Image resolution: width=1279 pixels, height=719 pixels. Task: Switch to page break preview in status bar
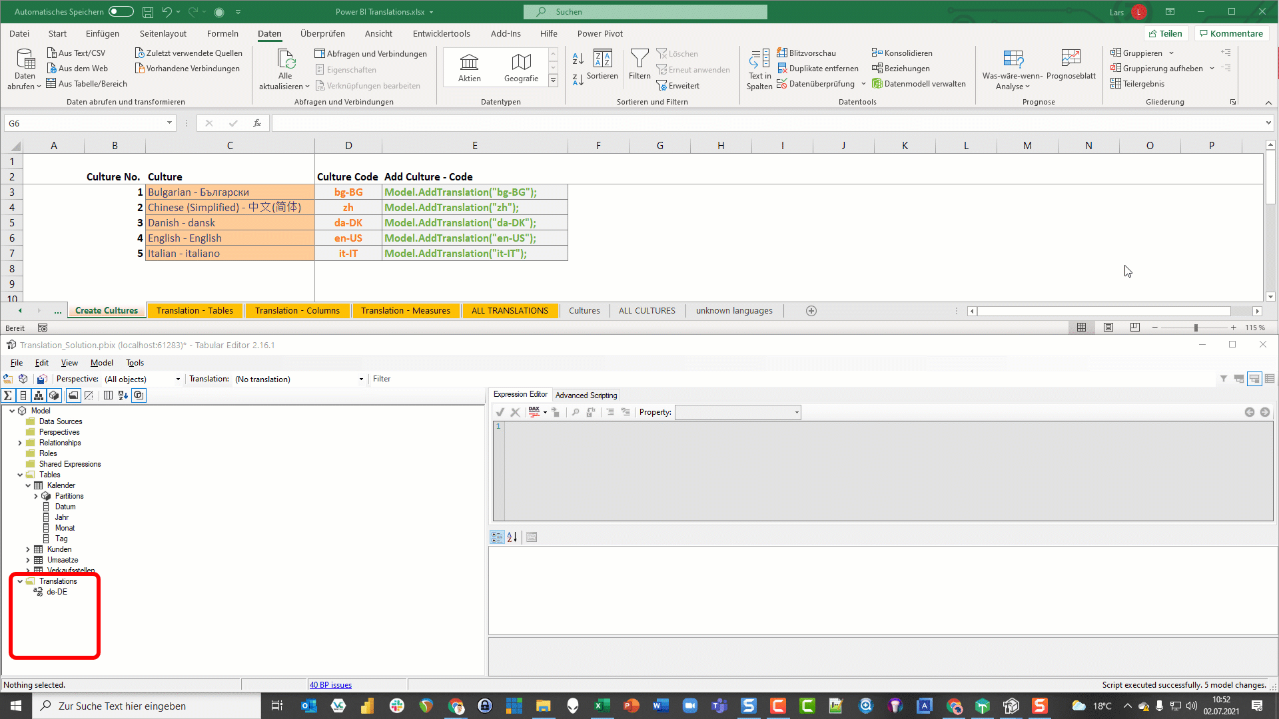(1135, 328)
